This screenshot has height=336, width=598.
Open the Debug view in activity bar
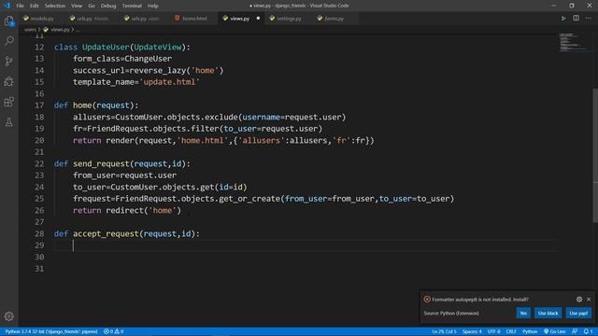(9, 81)
